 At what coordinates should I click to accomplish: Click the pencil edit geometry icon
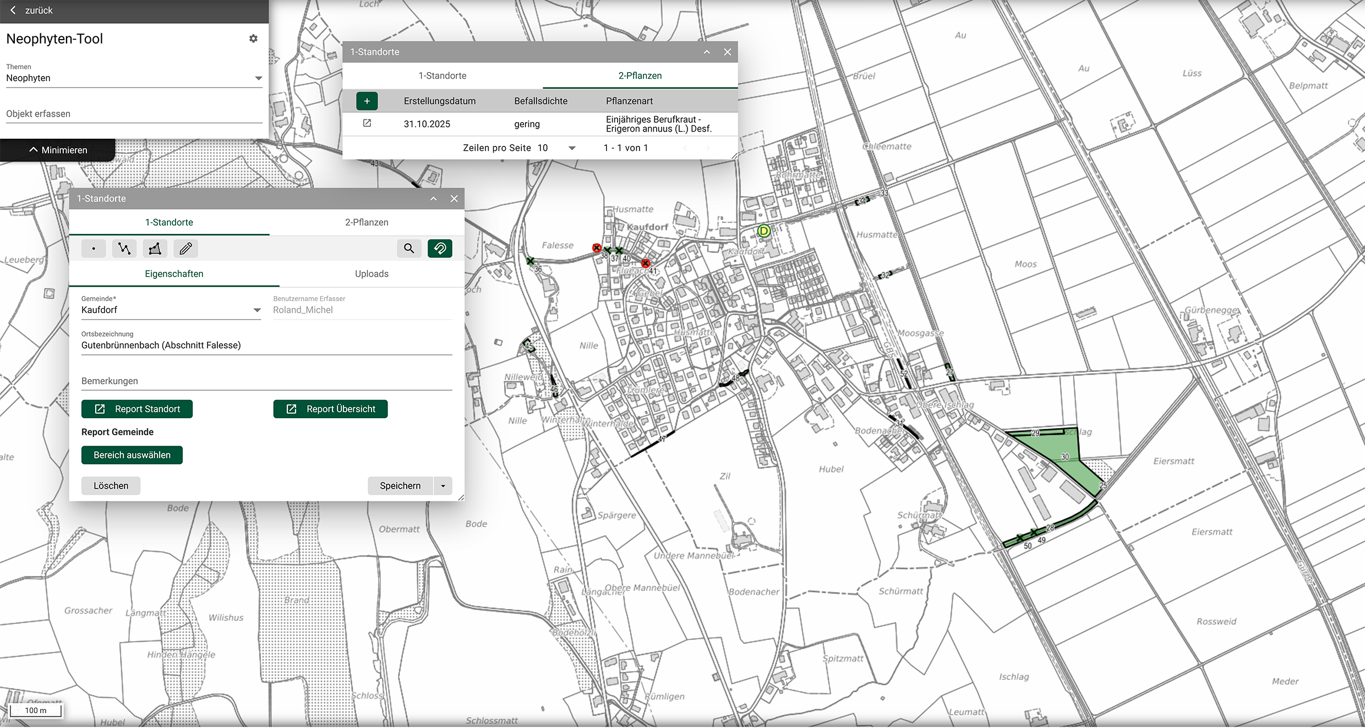[186, 249]
